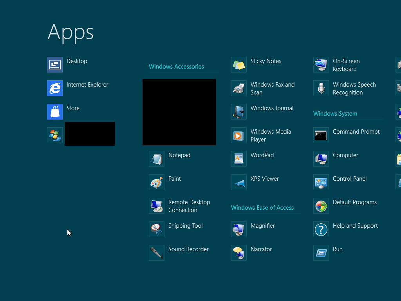Image resolution: width=401 pixels, height=301 pixels.
Task: Click the "Sound Recorder" label
Action: click(188, 249)
